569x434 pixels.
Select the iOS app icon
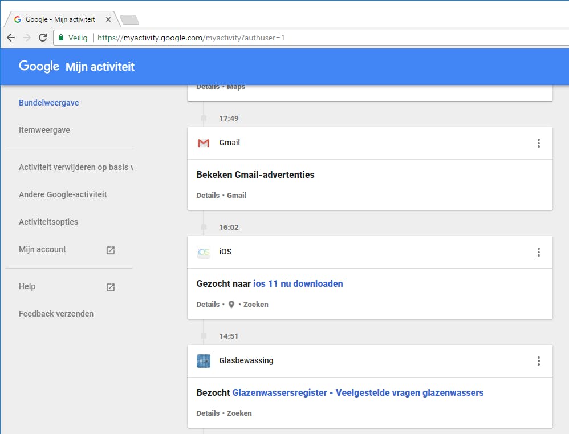204,252
